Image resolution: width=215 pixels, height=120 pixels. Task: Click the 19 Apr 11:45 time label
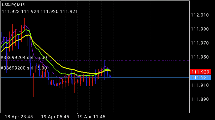click(91, 117)
